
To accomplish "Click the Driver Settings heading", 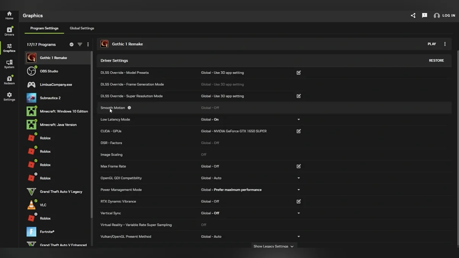I will point(114,60).
